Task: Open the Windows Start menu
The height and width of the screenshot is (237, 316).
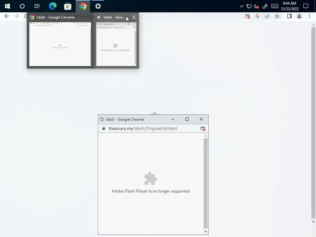Action: [x=7, y=6]
